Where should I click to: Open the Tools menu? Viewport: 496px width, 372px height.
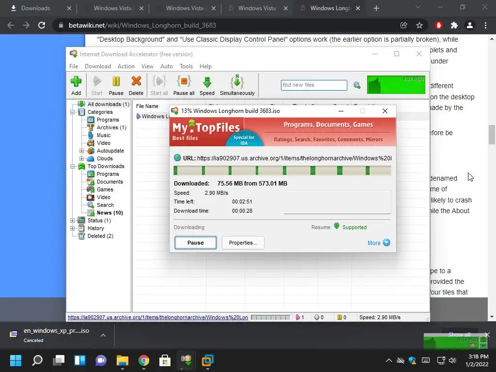coord(186,66)
